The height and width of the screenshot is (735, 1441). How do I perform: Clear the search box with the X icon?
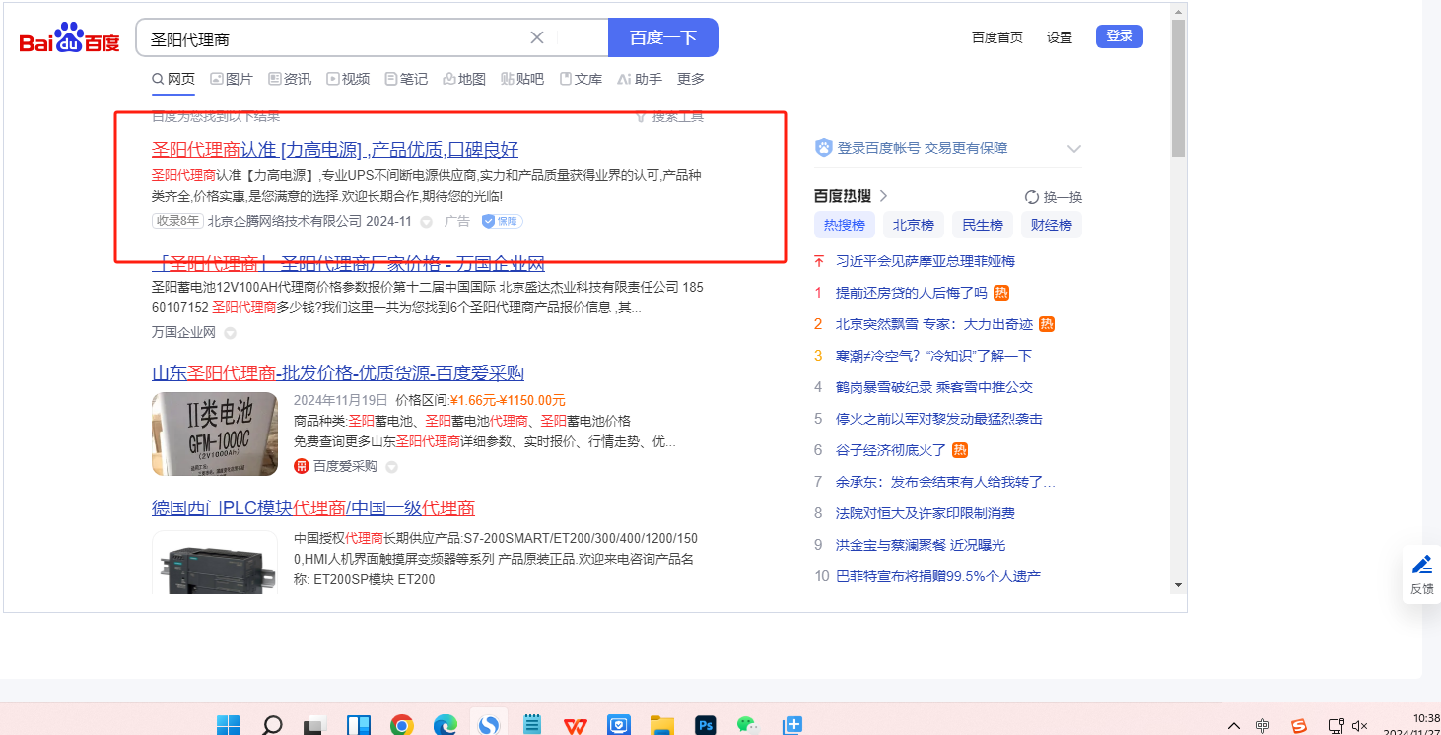pyautogui.click(x=537, y=38)
